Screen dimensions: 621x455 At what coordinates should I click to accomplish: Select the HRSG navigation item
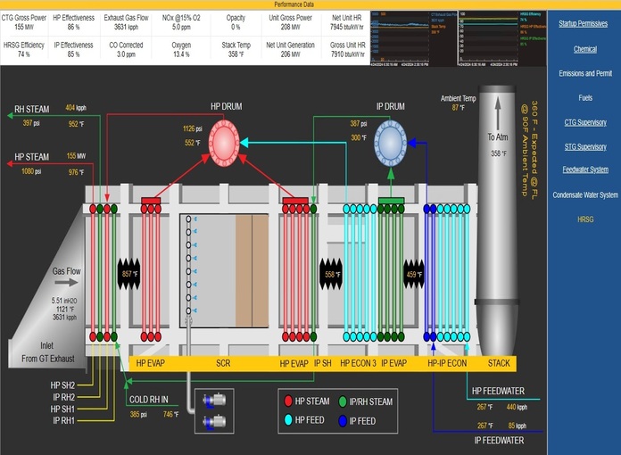tap(585, 219)
